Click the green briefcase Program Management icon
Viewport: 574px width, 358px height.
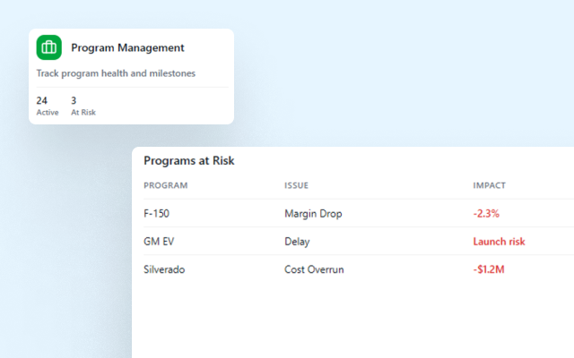point(49,47)
